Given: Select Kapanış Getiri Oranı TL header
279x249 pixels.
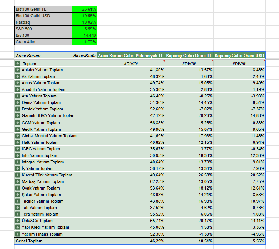Looking at the screenshot, I should (189, 56).
